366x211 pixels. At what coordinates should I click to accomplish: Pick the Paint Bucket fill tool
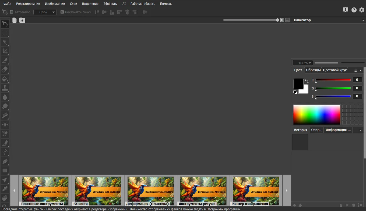[5, 79]
